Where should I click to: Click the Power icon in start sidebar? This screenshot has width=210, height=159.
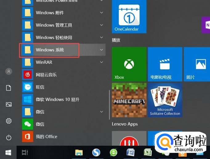click(9, 137)
